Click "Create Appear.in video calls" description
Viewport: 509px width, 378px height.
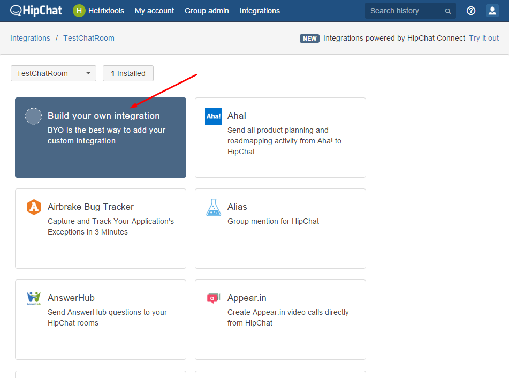click(288, 317)
